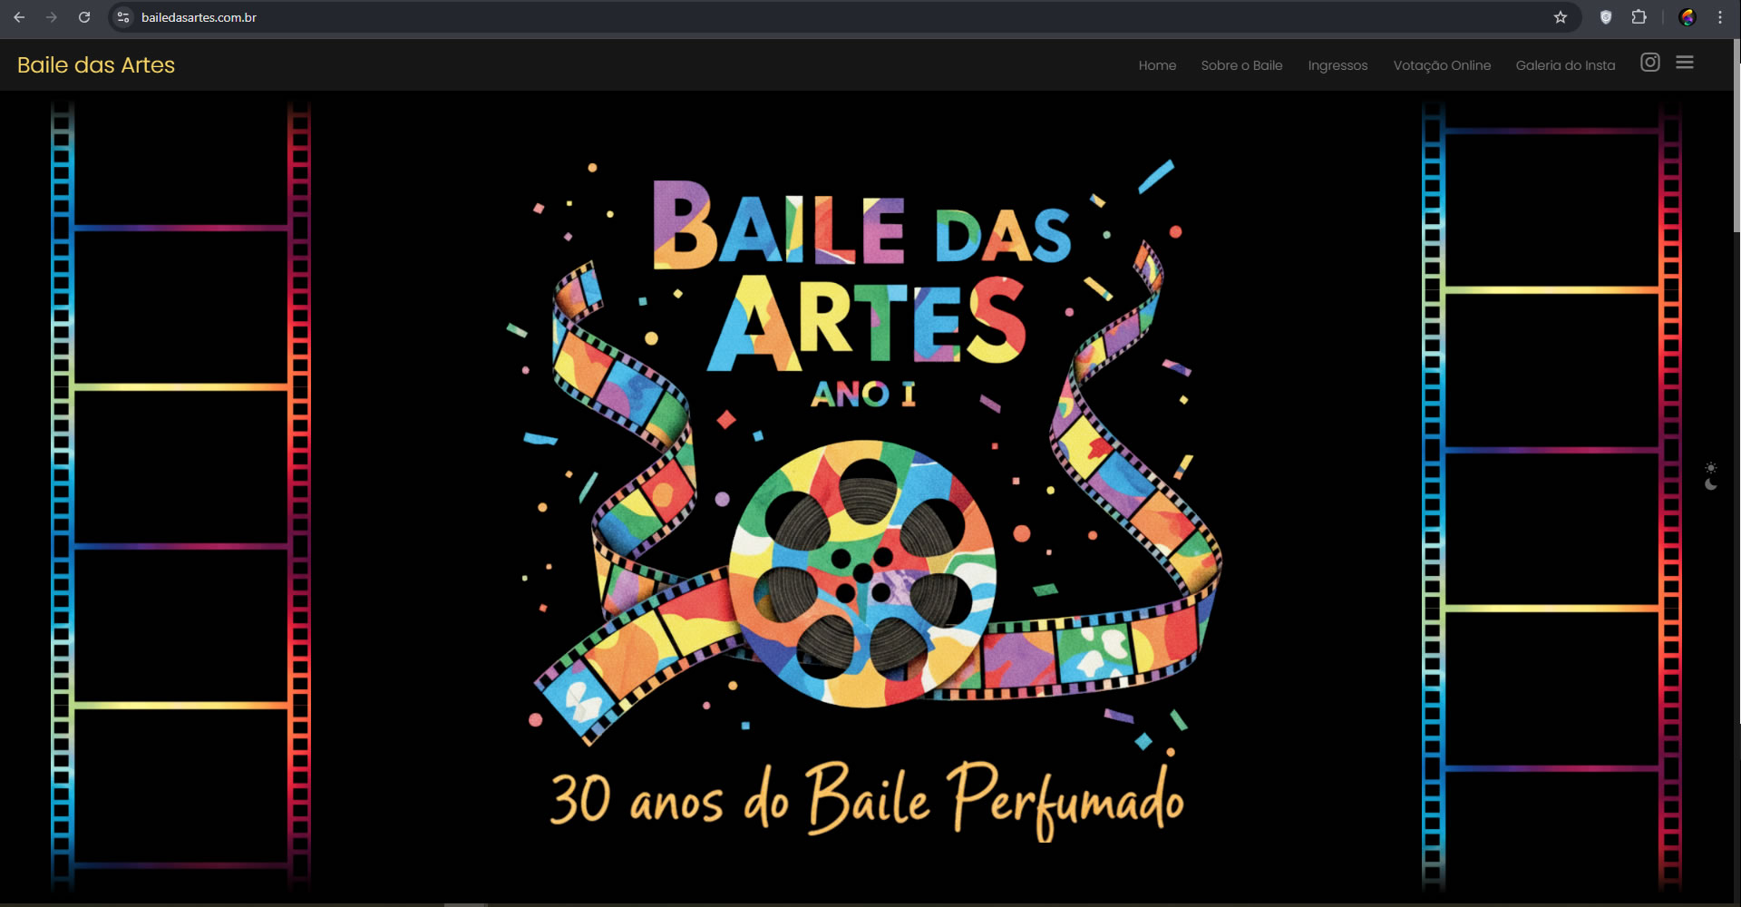
Task: Open Chrome's three-dot menu
Action: (1719, 17)
